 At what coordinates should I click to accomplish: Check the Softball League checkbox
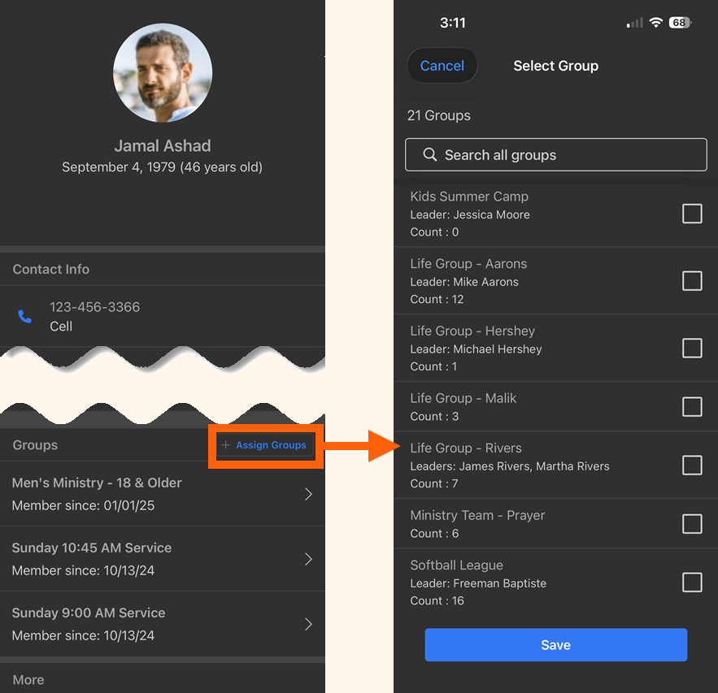coord(692,583)
